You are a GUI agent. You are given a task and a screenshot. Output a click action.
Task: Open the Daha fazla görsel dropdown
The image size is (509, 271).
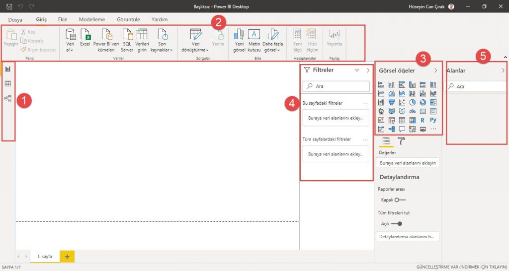point(273,41)
